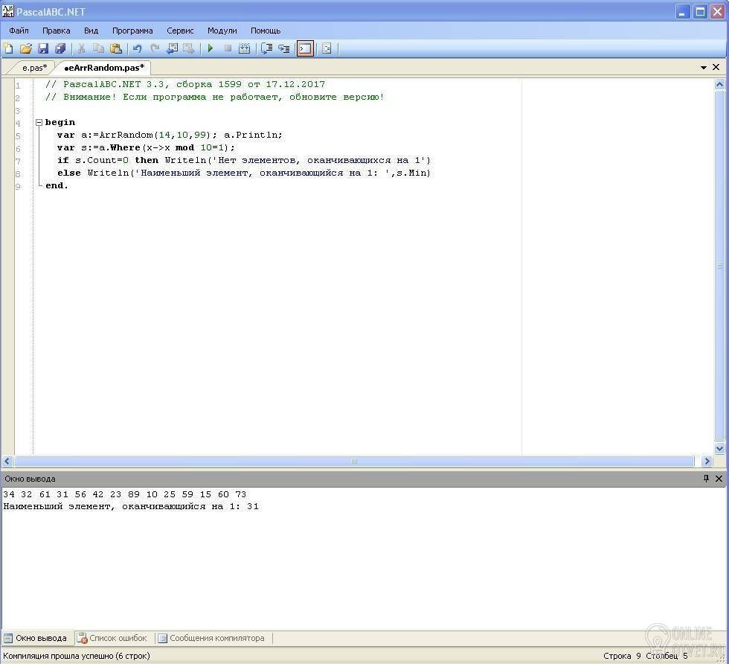
Task: Switch to the e.pas tab
Action: pos(34,68)
